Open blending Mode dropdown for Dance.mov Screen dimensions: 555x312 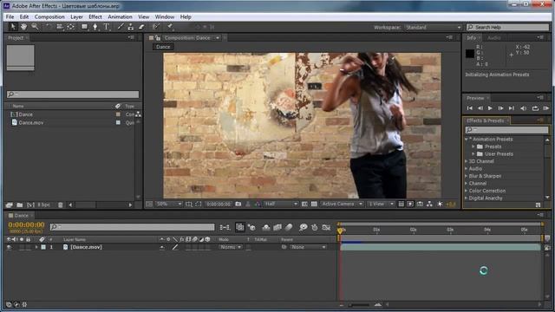[231, 247]
